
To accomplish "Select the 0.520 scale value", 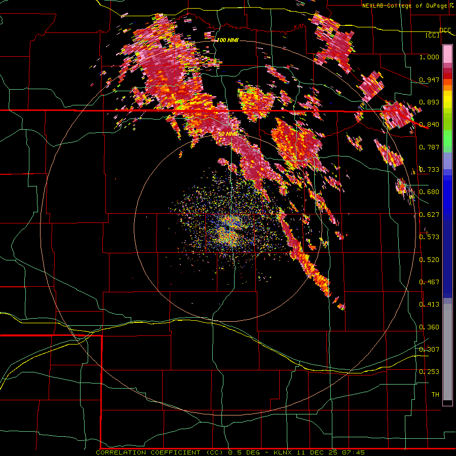I will (429, 260).
